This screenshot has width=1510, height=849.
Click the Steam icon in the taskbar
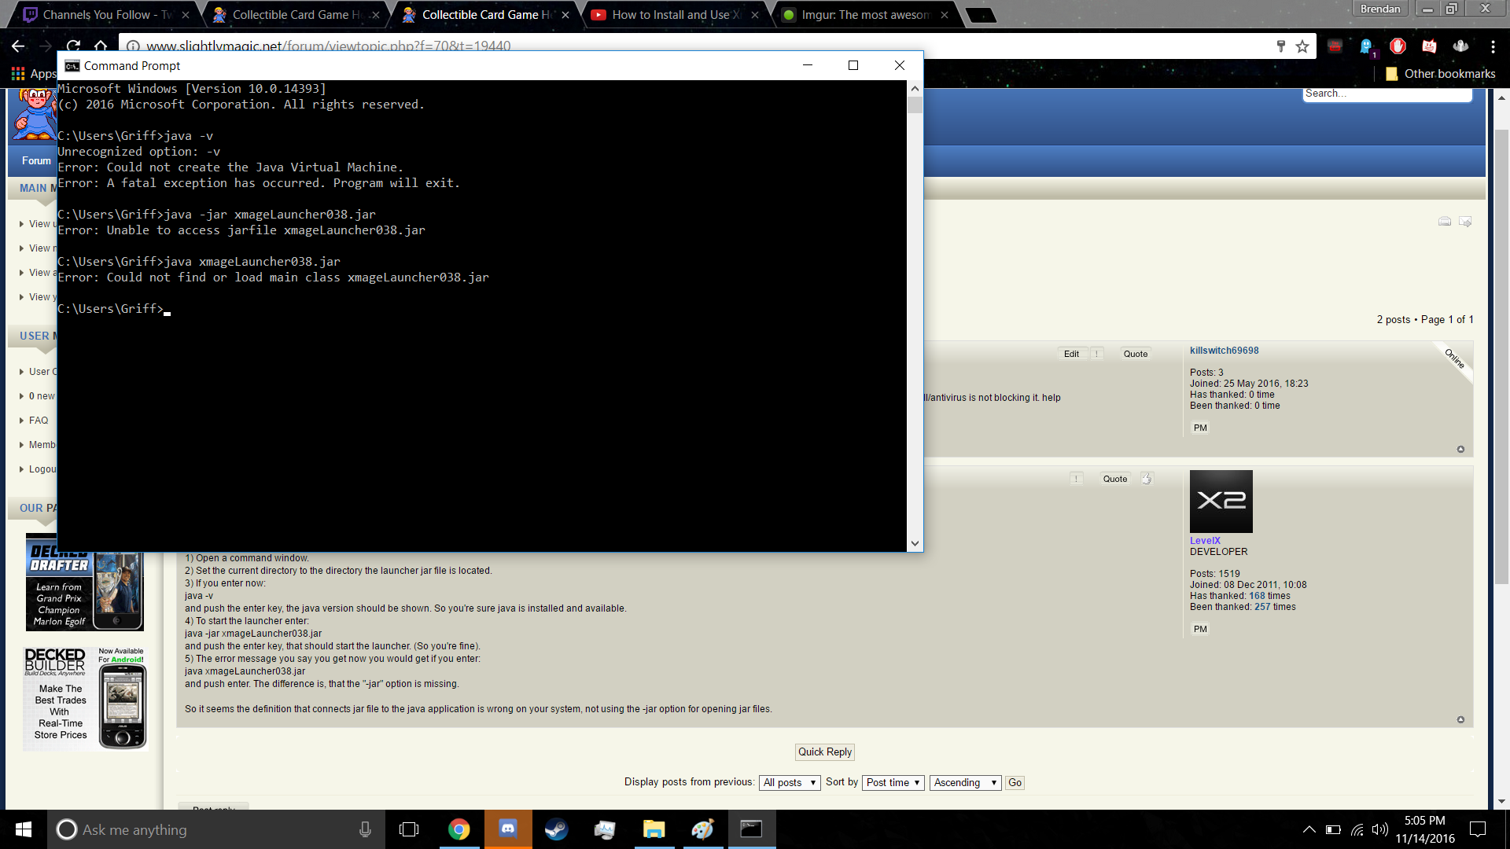coord(556,829)
